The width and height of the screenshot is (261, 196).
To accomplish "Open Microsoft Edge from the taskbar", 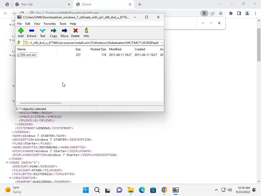I will pyautogui.click(x=142, y=190).
